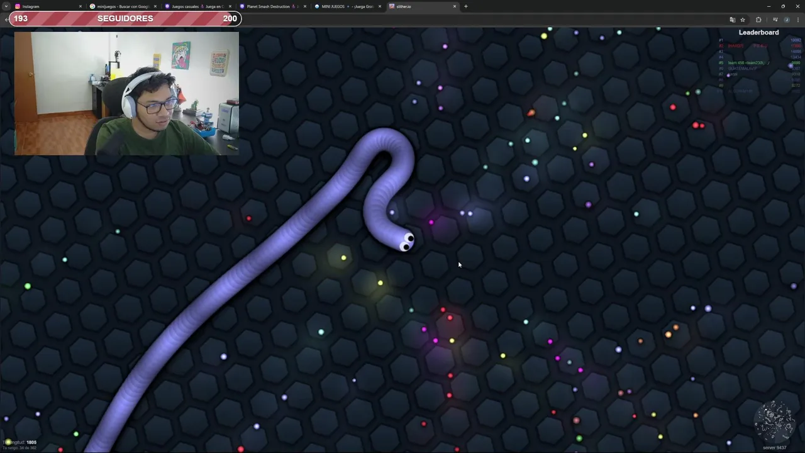
Task: Click the purple snake's head
Action: point(406,242)
